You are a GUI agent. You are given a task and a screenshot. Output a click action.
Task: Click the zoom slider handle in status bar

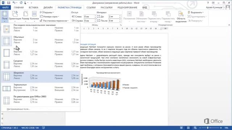[208, 128]
